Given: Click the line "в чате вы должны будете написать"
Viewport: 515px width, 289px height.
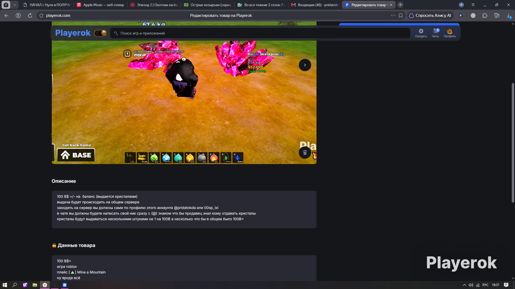Looking at the screenshot, I should click(x=156, y=213).
